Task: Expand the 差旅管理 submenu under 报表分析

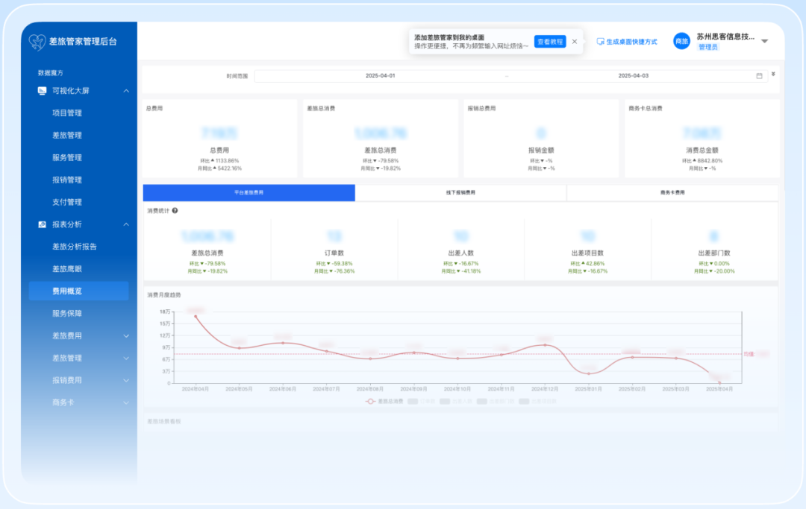Action: tap(126, 358)
